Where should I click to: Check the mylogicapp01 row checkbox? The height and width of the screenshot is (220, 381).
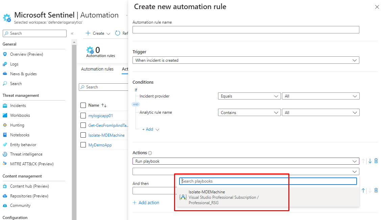[84, 116]
